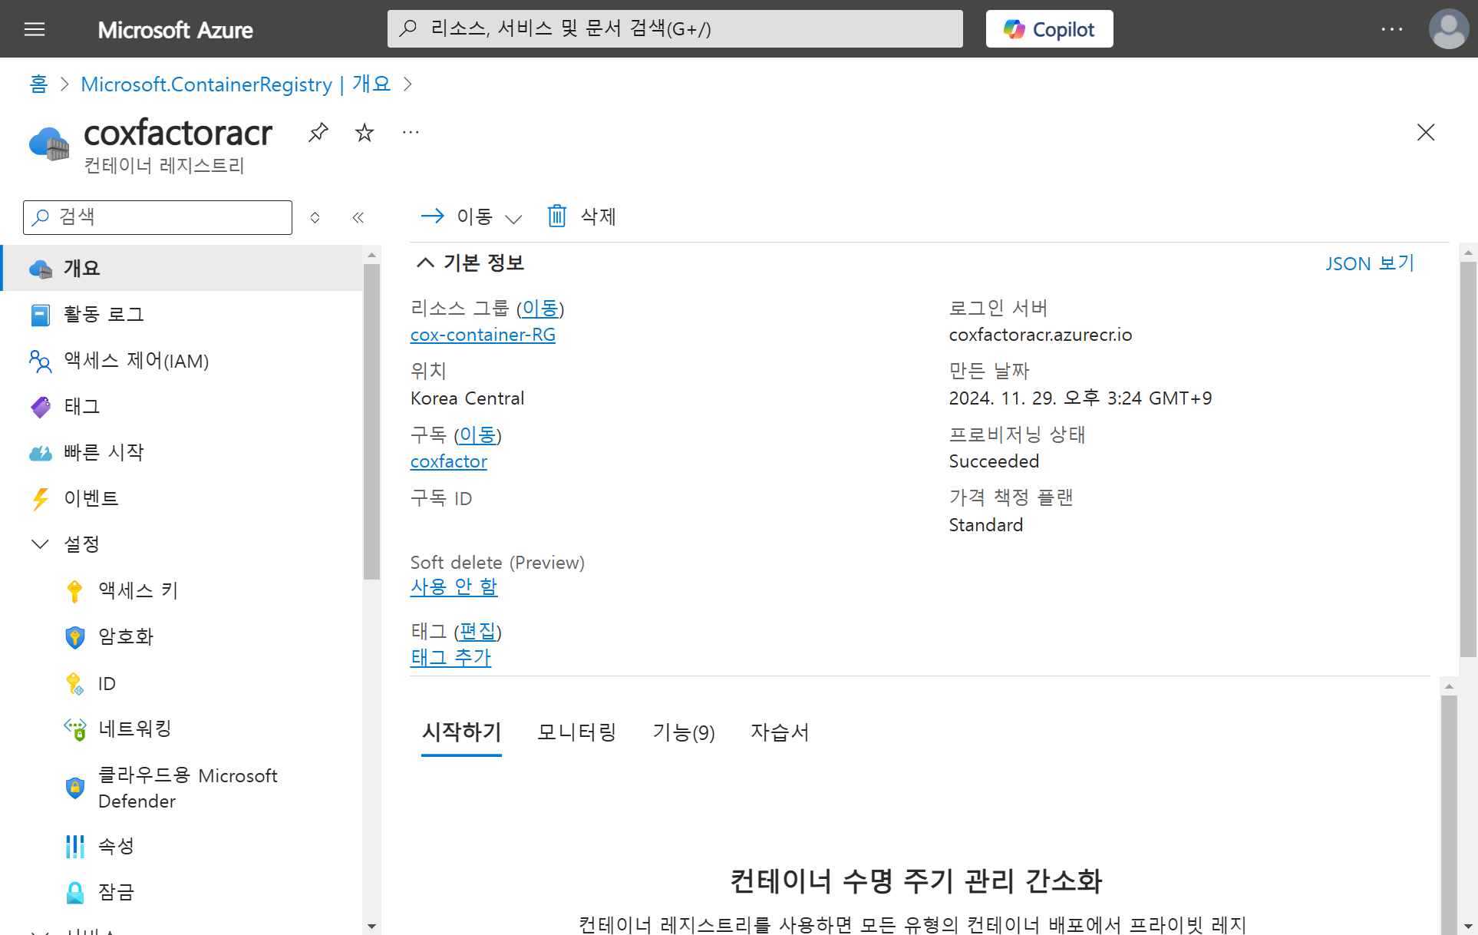Switch to 자습서 tab
1478x935 pixels.
click(780, 732)
